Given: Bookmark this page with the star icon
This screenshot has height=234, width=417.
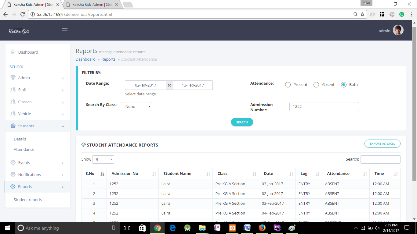Looking at the screenshot, I should (x=362, y=14).
